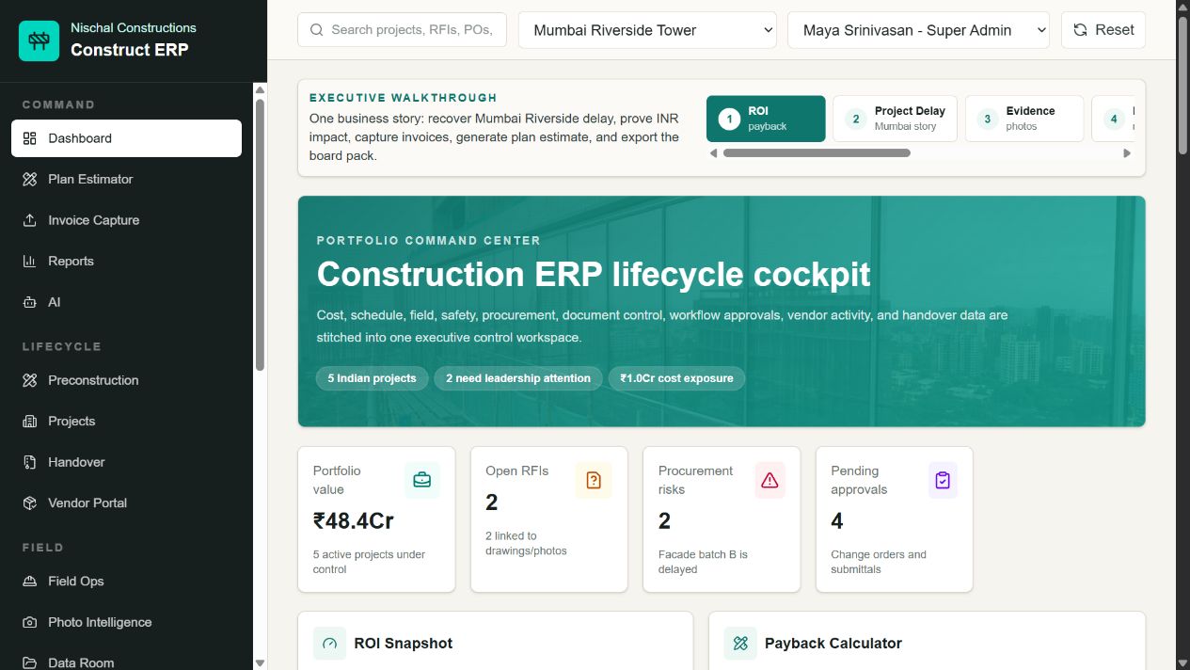Click the Preconstruction sidebar icon
Image resolution: width=1190 pixels, height=670 pixels.
[29, 380]
